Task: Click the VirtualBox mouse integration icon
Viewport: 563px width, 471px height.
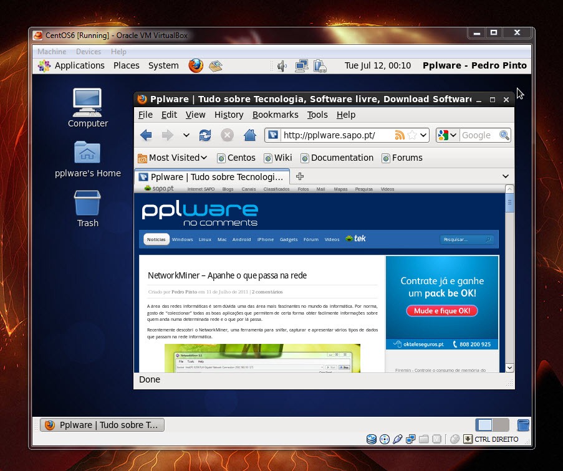Action: coord(455,439)
